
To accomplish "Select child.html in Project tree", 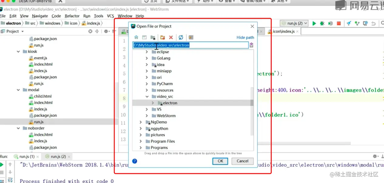I will click(x=43, y=96).
